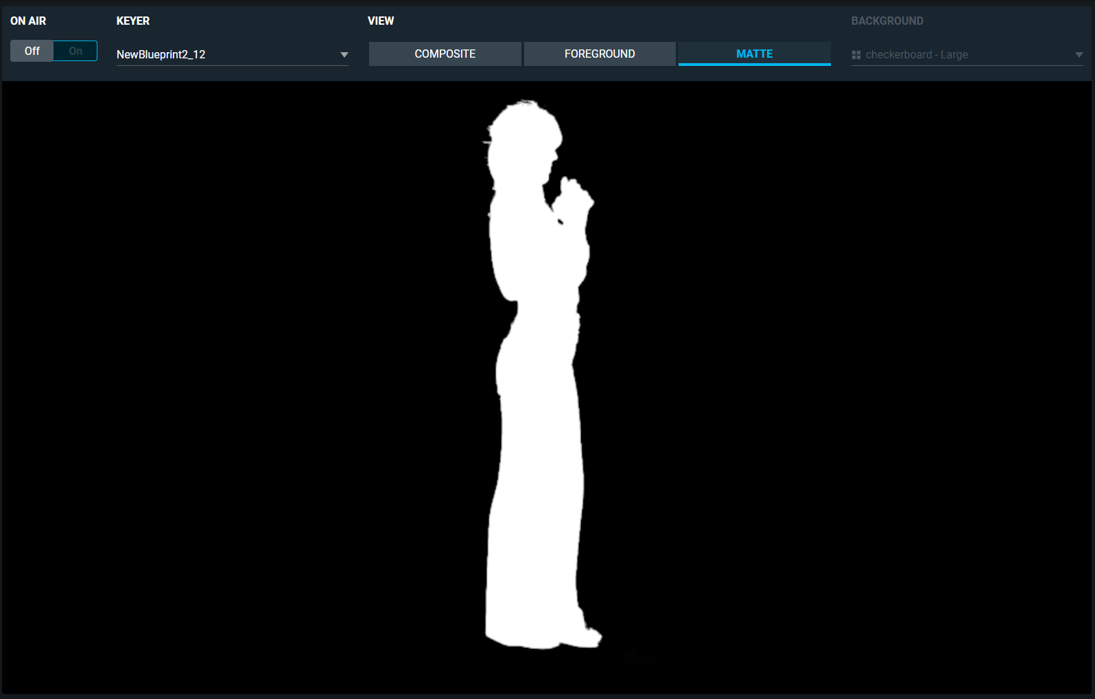The image size is (1095, 699).
Task: Switch the ON AIR toggle to On
Action: coord(75,51)
